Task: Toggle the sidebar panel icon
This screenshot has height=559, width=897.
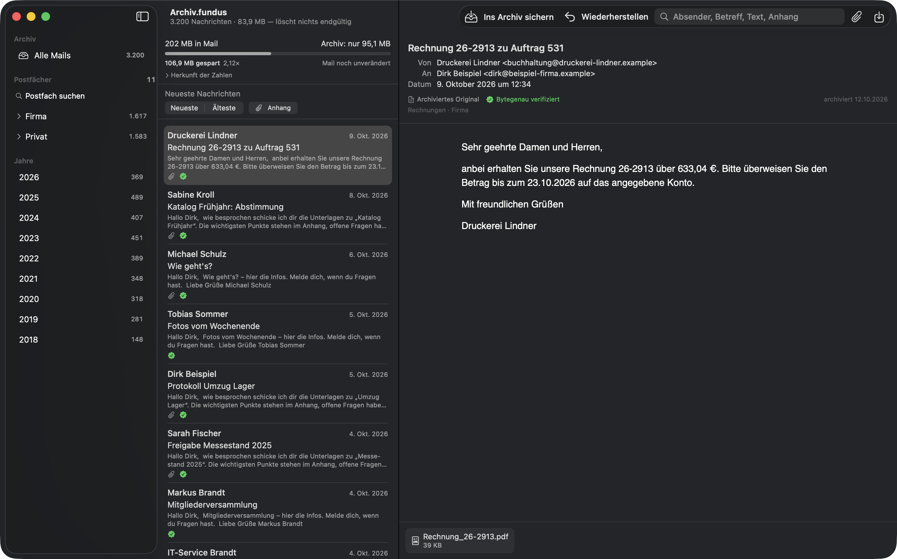Action: pyautogui.click(x=142, y=16)
